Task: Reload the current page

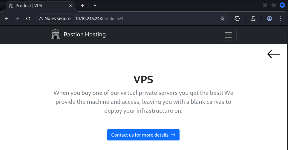Action: [28, 18]
